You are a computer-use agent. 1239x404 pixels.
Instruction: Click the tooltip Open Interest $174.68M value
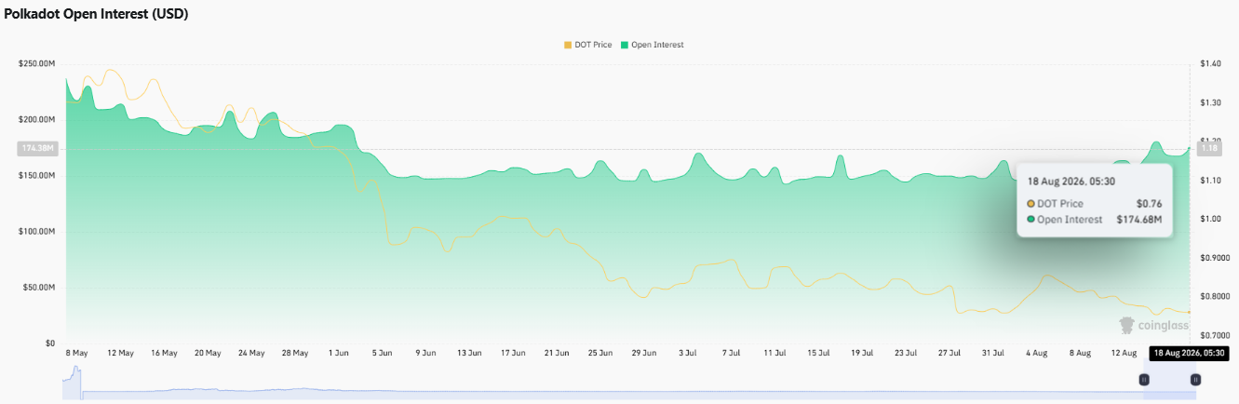pyautogui.click(x=1138, y=220)
